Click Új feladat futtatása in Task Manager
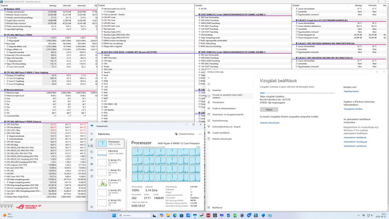The image size is (389, 219). [185, 134]
